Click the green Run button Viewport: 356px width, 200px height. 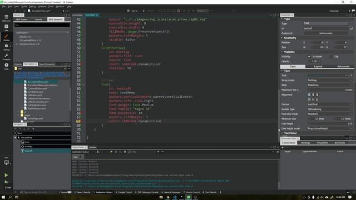click(6, 175)
